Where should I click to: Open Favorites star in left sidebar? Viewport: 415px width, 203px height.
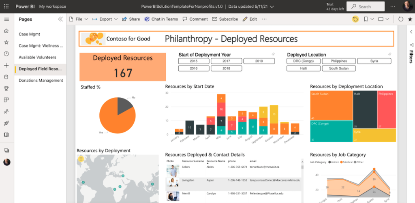(x=6, y=43)
